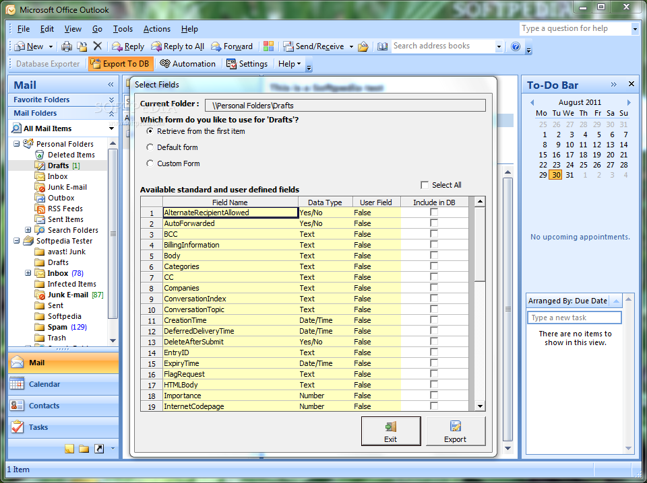Click the Type a new task field
Screen dimensions: 647x483
574,318
